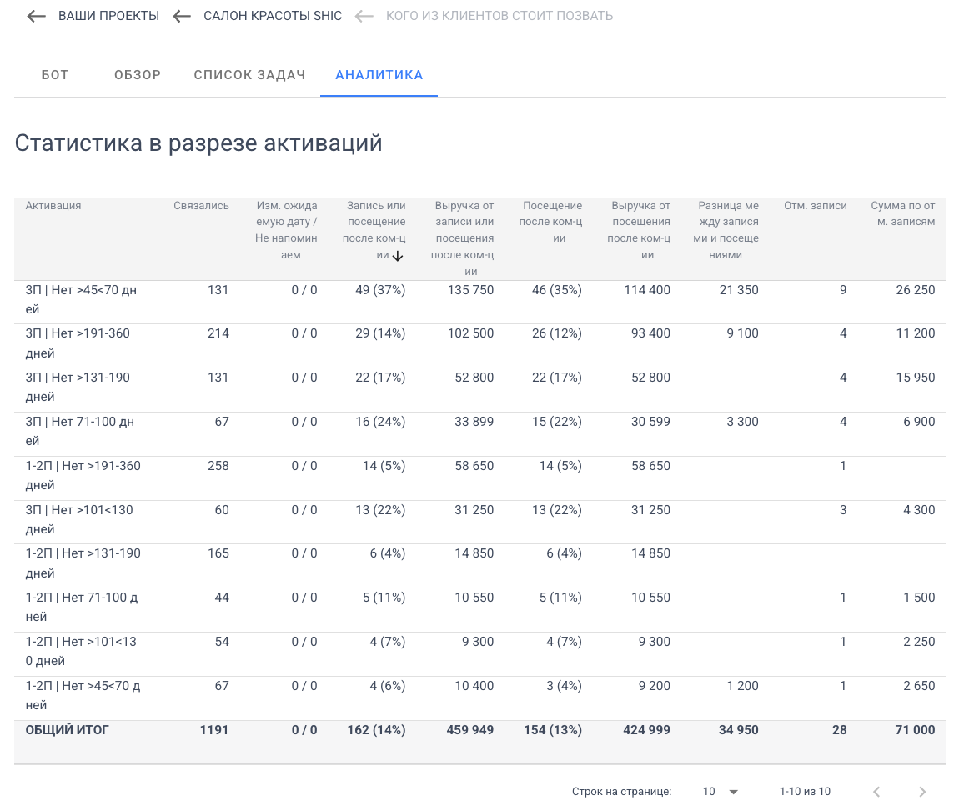
Task: Open ВАШИ ПРОЕКТЫ breadcrumb link
Action: (109, 16)
